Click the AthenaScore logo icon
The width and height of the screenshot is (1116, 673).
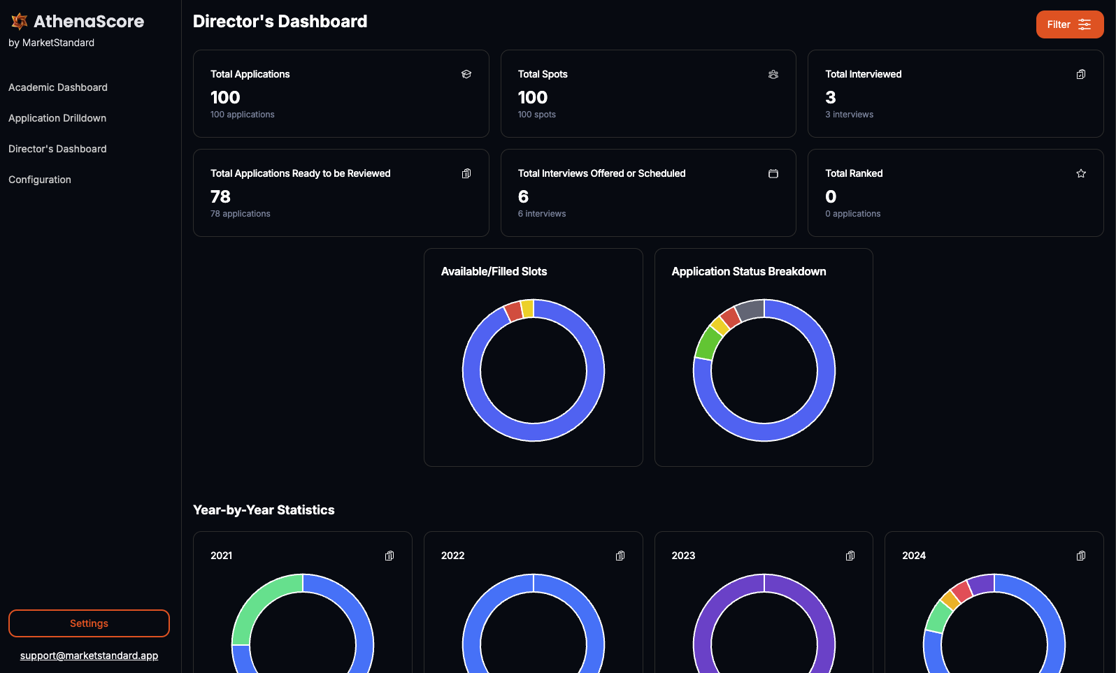click(20, 22)
